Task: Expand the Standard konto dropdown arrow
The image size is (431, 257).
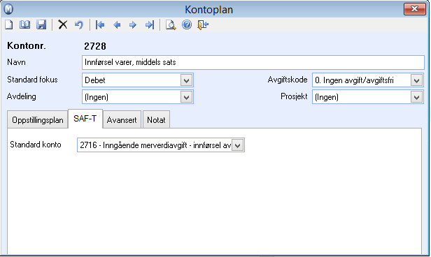Action: 237,145
